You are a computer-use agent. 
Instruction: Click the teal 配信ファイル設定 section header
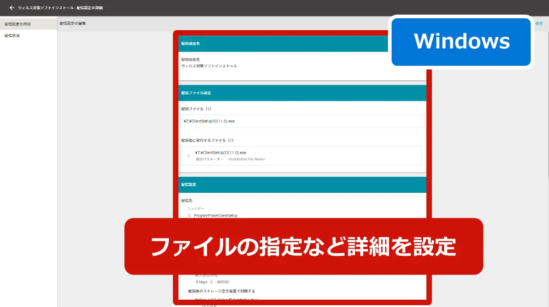302,93
